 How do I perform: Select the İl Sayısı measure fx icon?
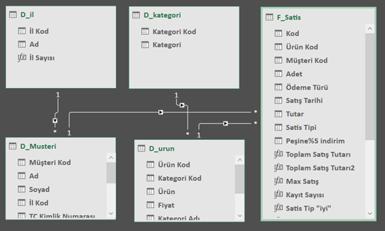22,58
